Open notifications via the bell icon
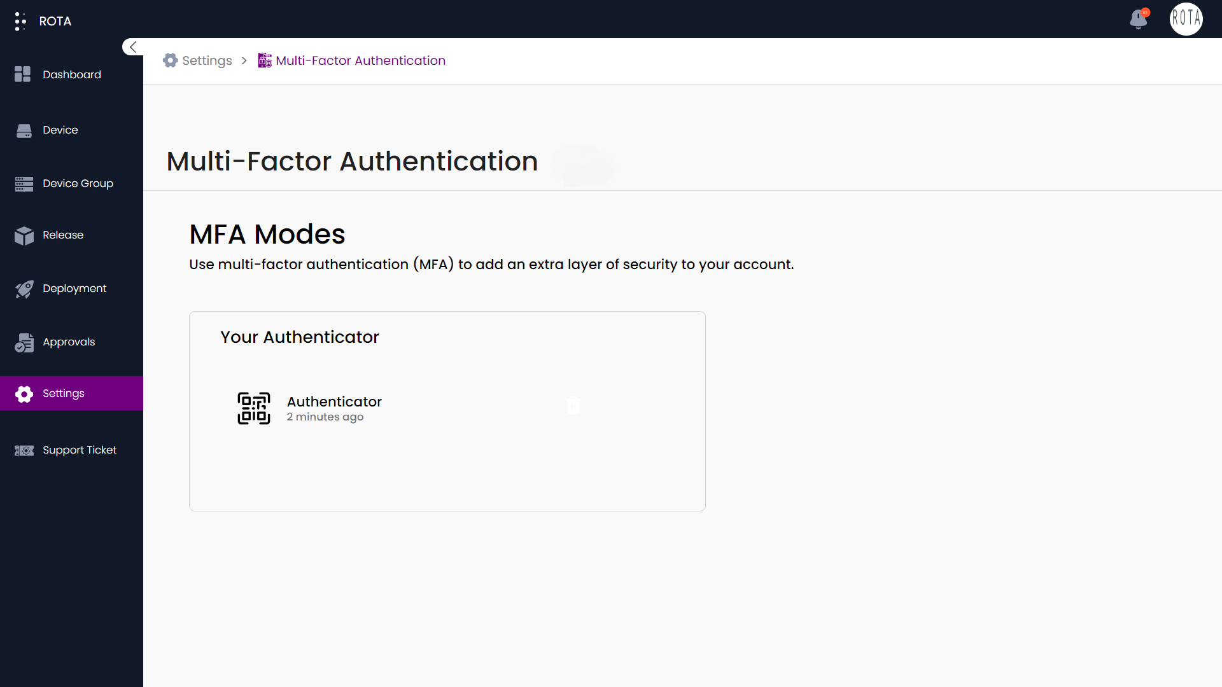The height and width of the screenshot is (687, 1222). [1139, 19]
